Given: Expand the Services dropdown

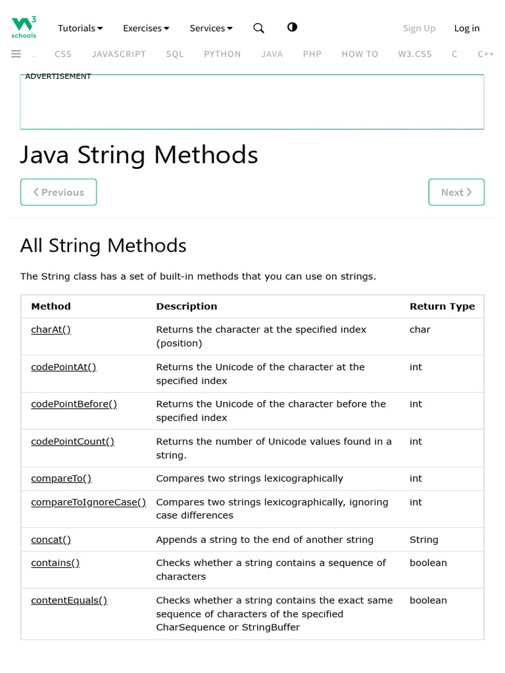Looking at the screenshot, I should pyautogui.click(x=211, y=28).
